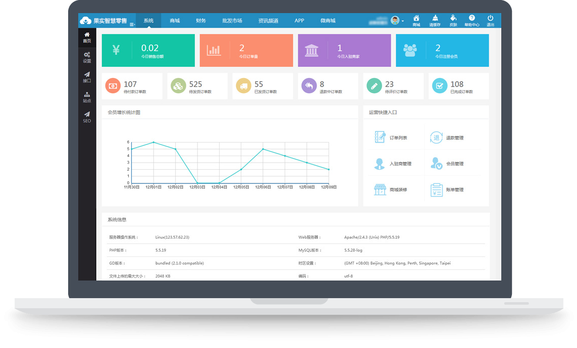Image resolution: width=577 pixels, height=348 pixels.
Task: Click the 退出 logout power icon
Action: [490, 21]
